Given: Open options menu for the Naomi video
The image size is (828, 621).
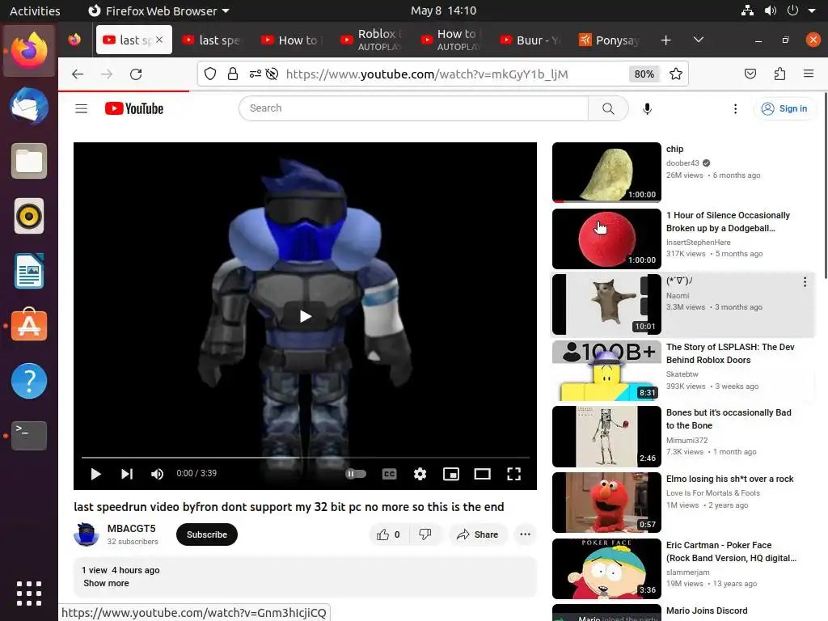Looking at the screenshot, I should 805,282.
